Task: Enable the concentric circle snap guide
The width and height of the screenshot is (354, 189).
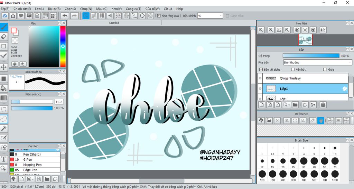Action: pyautogui.click(x=126, y=16)
